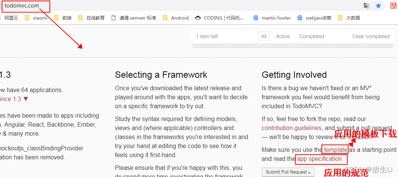
Task: Expand the 'since 1.3' changelog arrow
Action: pos(26,99)
